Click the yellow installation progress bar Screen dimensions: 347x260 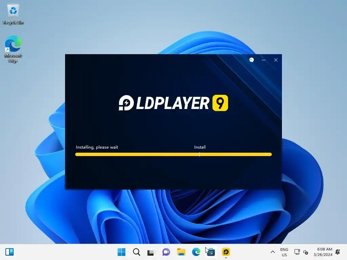[173, 154]
